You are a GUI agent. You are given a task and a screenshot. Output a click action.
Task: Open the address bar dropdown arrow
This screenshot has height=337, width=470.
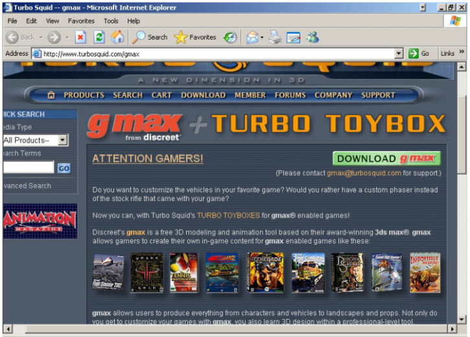(x=398, y=54)
